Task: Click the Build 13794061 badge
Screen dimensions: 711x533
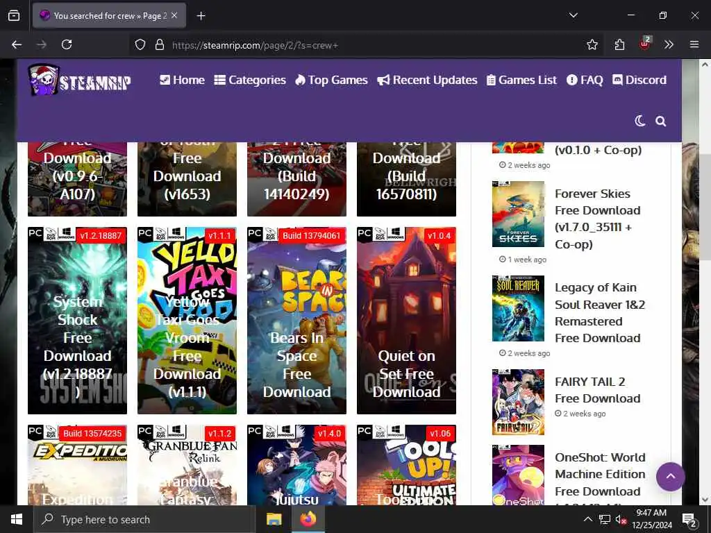Action: [x=312, y=236]
